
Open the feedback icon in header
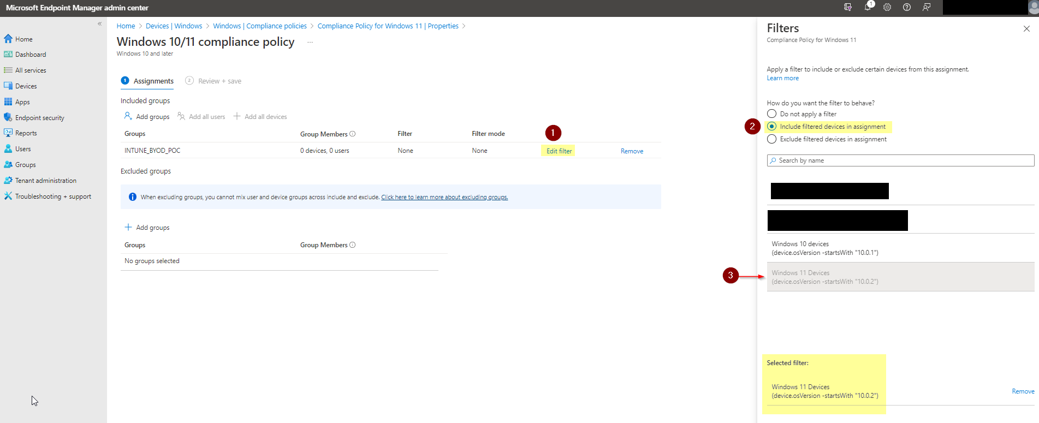[x=927, y=8]
